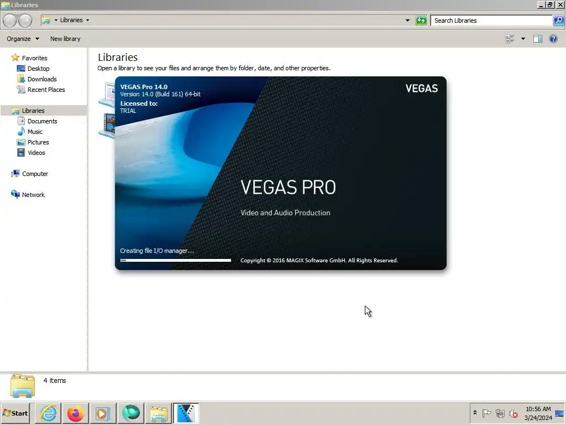This screenshot has width=566, height=425.
Task: Show hidden system tray icons
Action: tap(475, 413)
